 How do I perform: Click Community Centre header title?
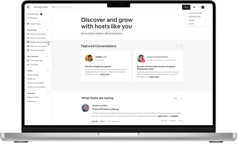tap(41, 7)
